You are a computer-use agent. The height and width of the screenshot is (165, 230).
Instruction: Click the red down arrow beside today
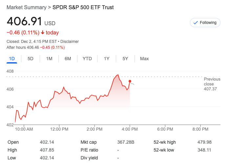[43, 33]
